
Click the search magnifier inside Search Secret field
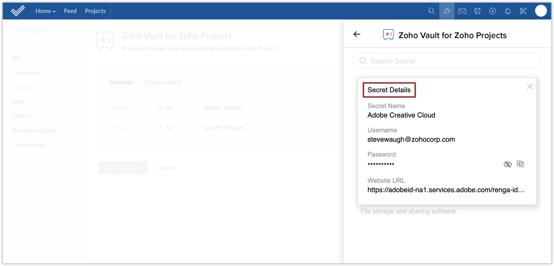pos(363,61)
